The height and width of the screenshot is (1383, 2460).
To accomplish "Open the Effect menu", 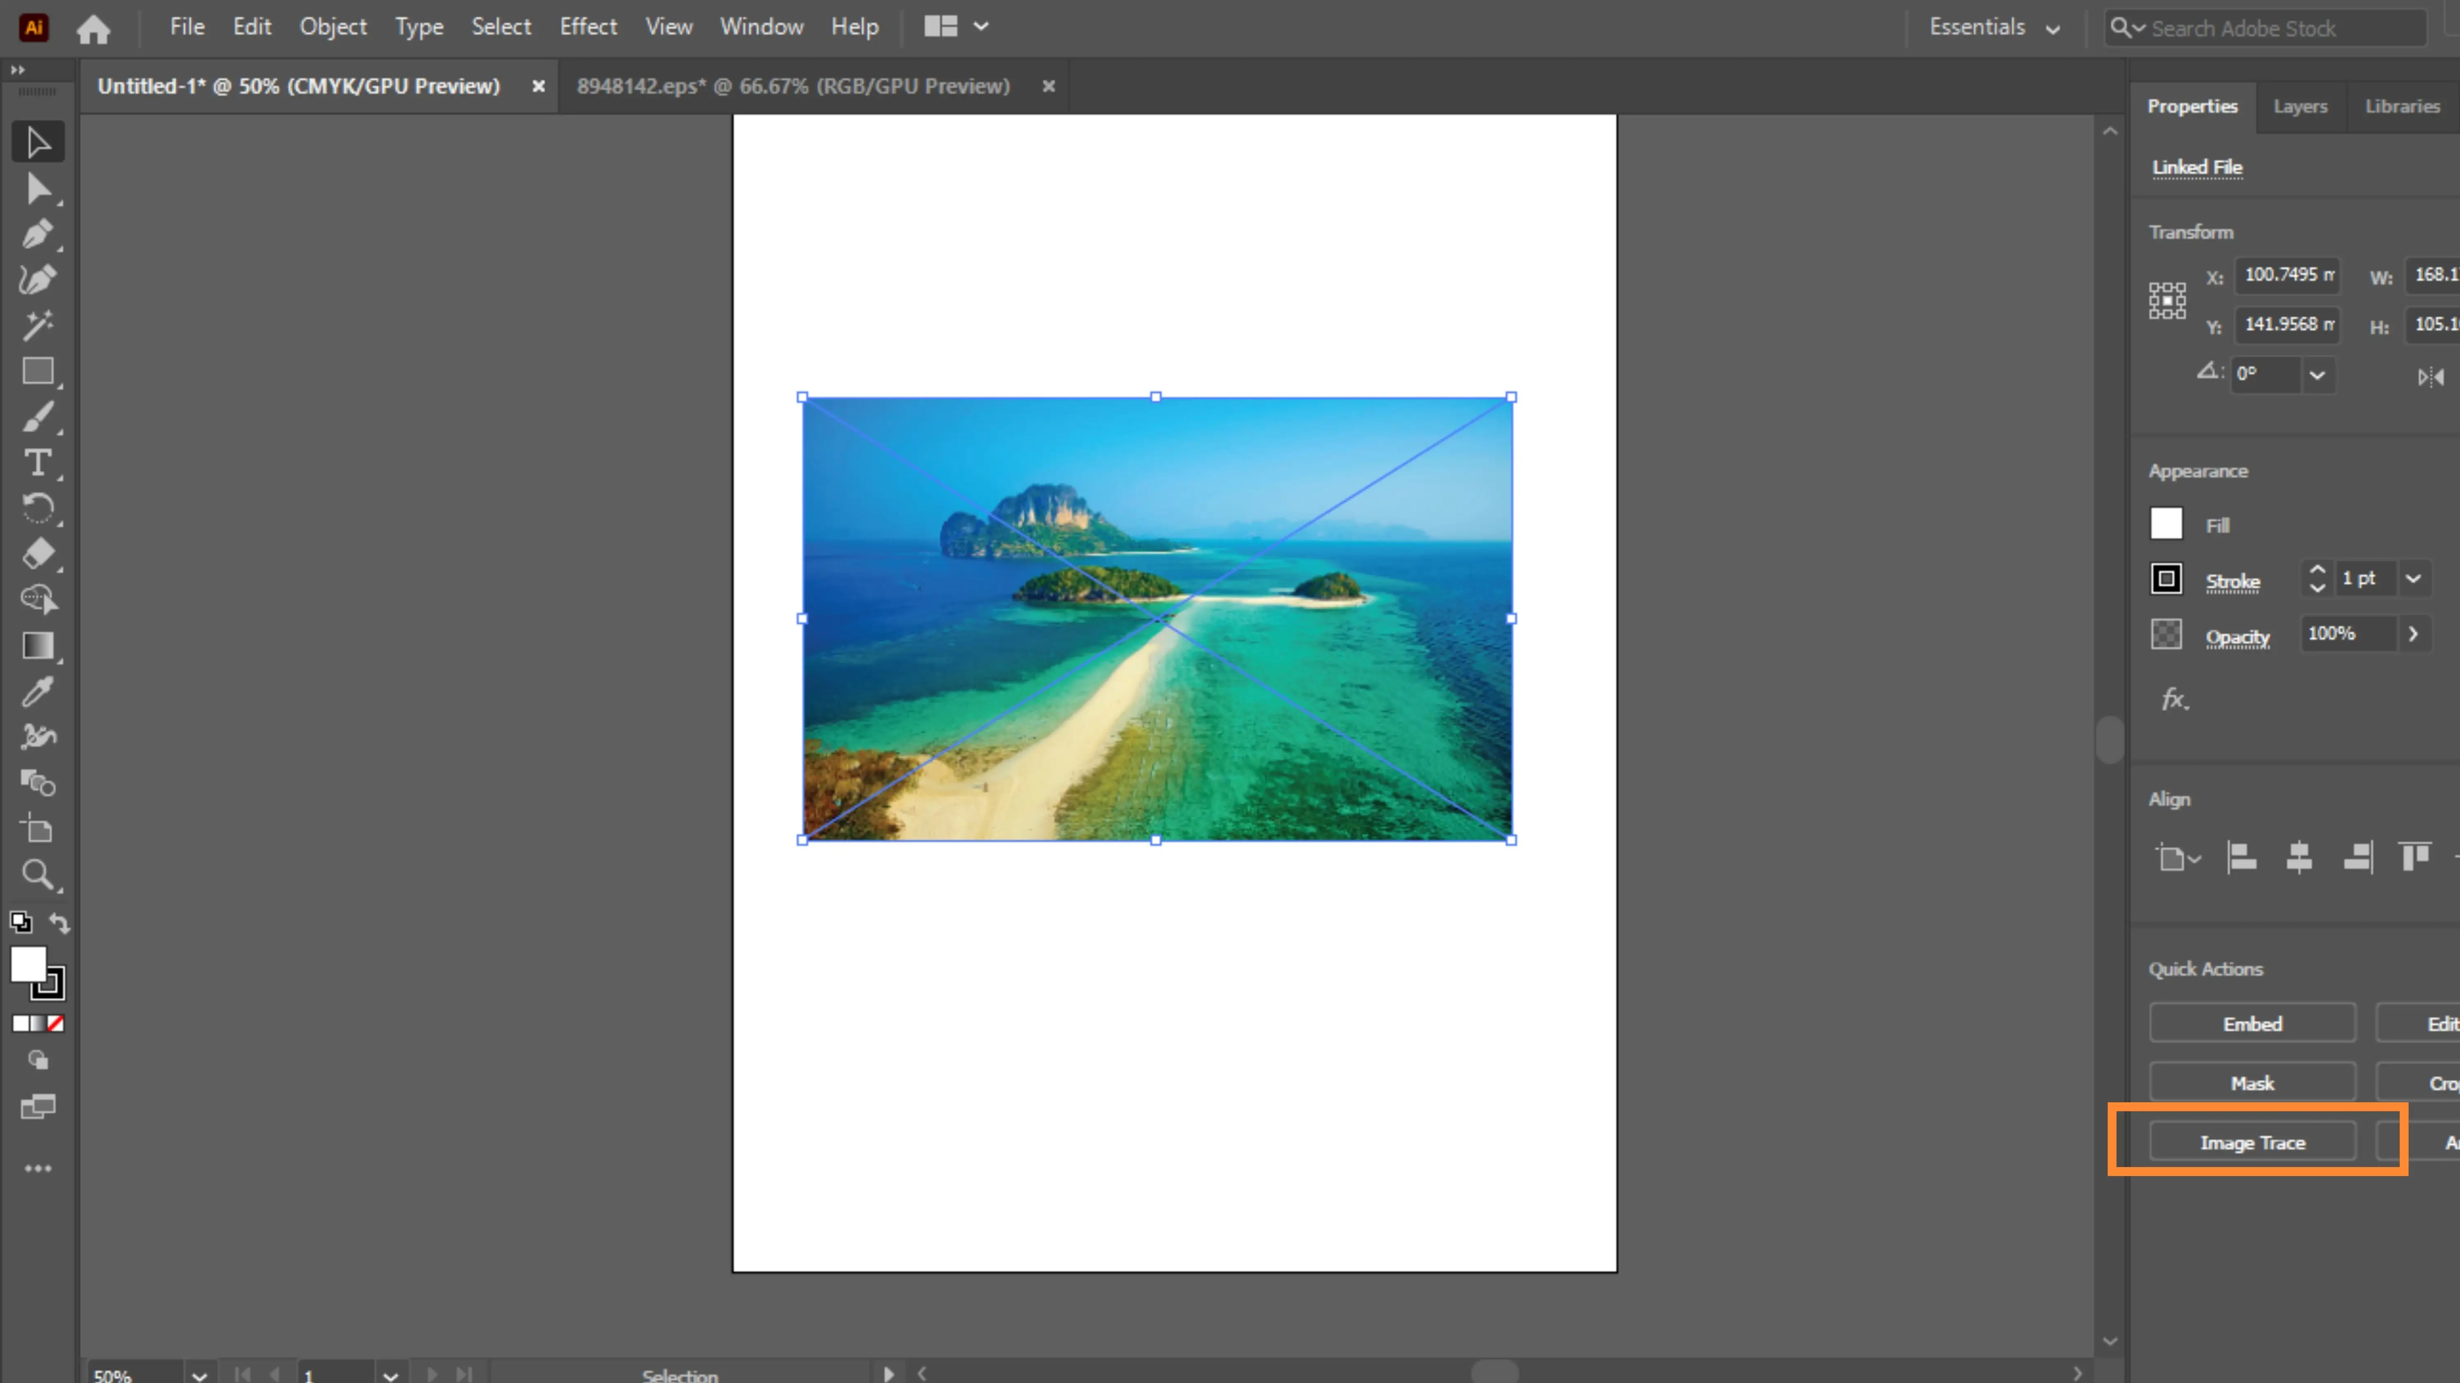I will click(x=588, y=27).
